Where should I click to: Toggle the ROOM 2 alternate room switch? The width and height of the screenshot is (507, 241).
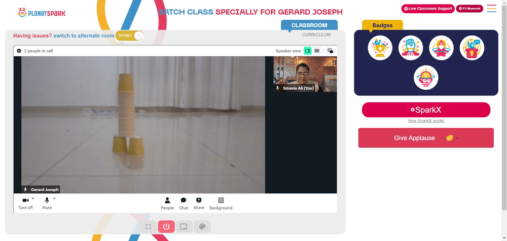pos(129,36)
